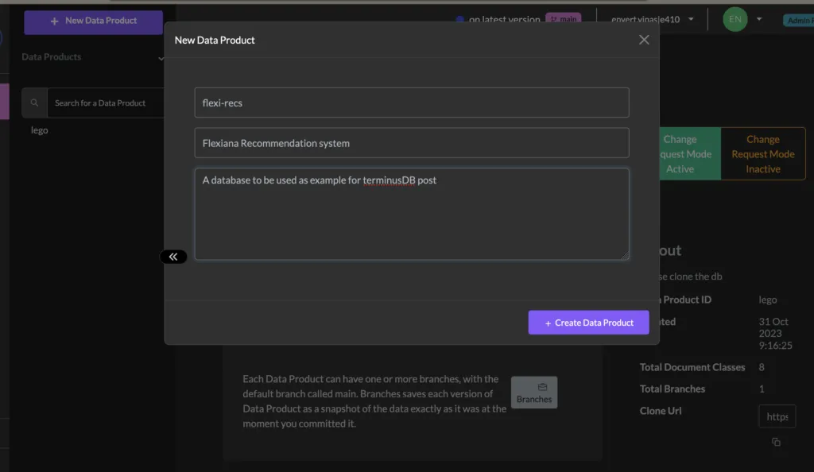Click the Admin badge

coord(798,20)
